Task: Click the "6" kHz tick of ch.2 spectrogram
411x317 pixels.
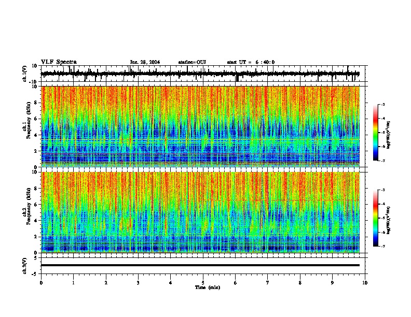Action: (36, 205)
